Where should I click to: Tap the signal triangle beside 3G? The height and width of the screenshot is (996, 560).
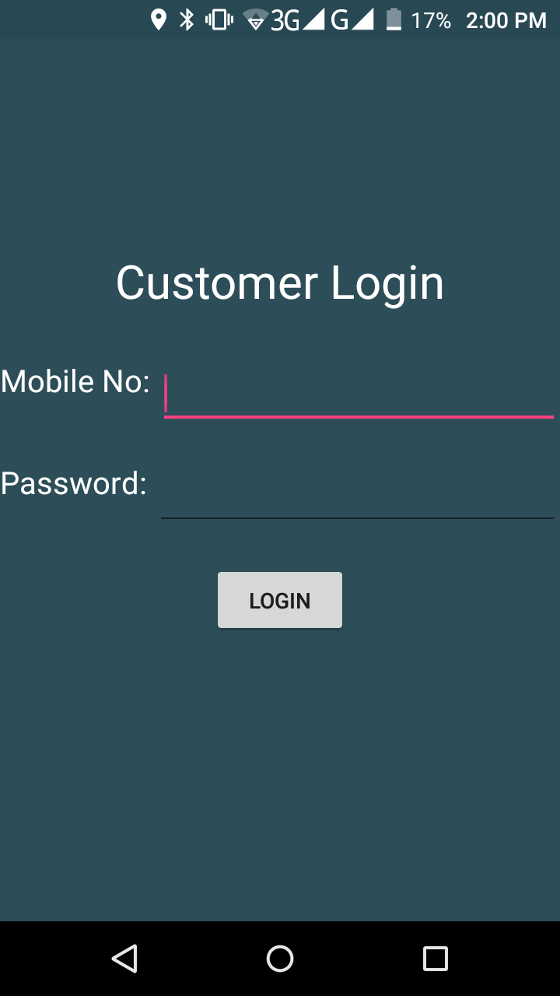[313, 20]
